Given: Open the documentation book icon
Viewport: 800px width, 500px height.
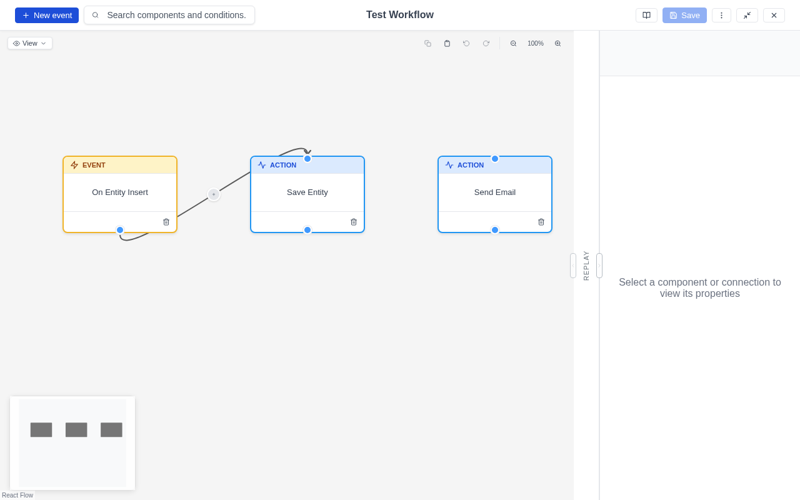Looking at the screenshot, I should point(646,15).
